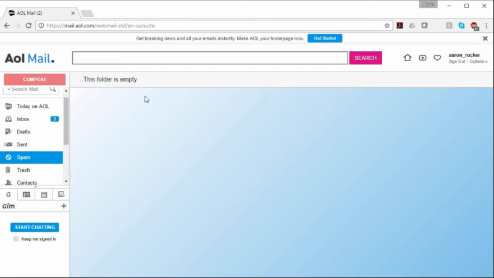Open Today on AOL folder

click(x=31, y=106)
